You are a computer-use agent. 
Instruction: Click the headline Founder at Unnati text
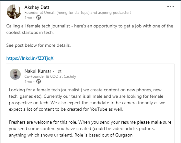77,13
